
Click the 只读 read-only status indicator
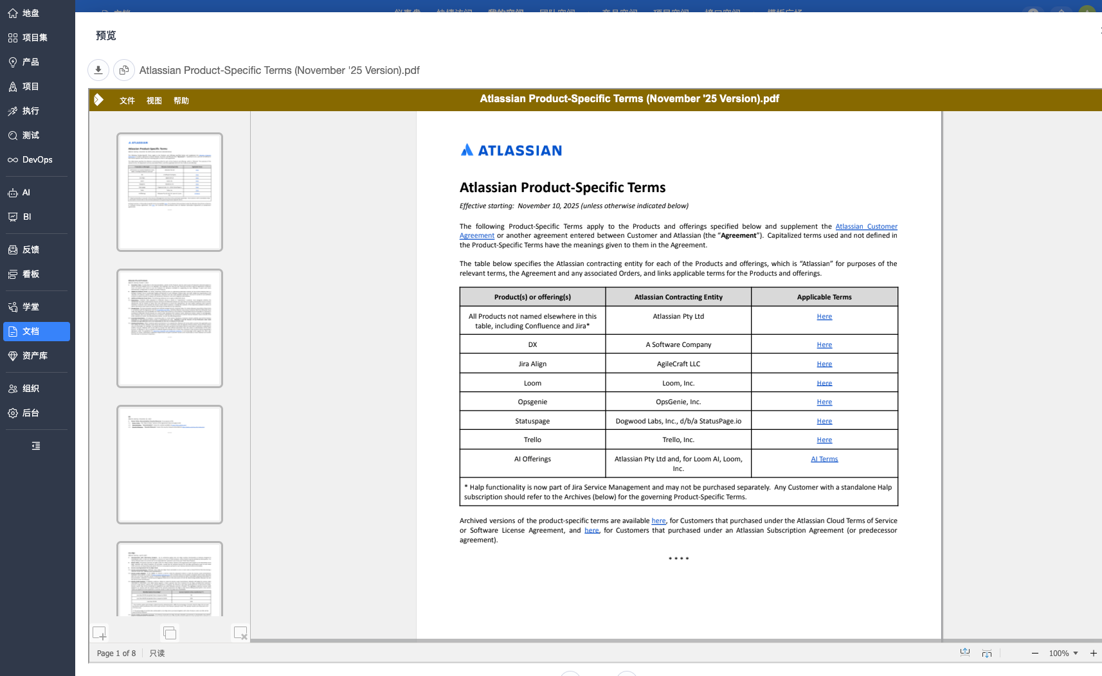[x=157, y=653]
